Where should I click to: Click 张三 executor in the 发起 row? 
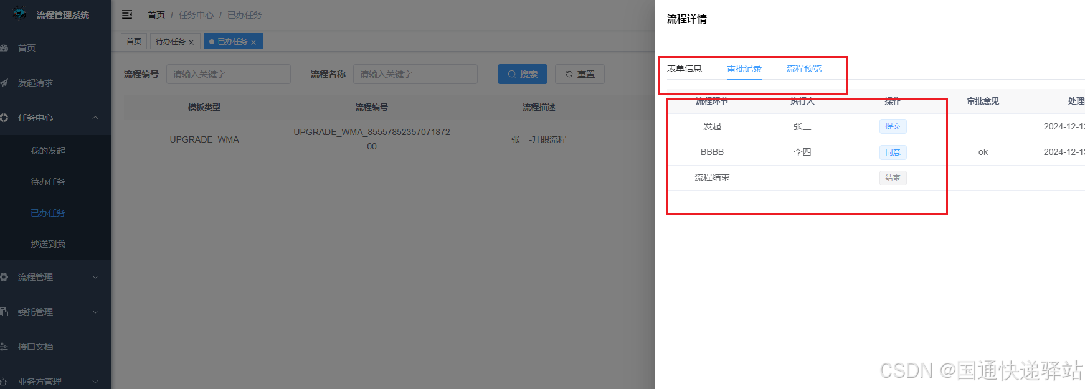(802, 126)
